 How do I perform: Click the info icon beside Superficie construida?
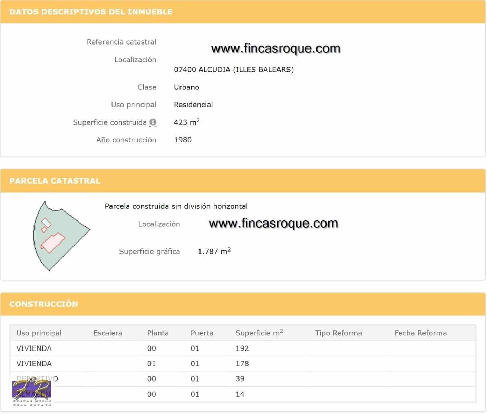click(153, 122)
